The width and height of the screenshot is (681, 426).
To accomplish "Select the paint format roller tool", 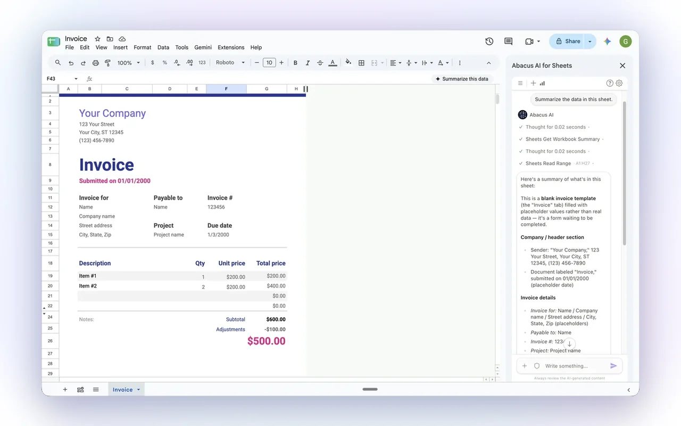I will pos(107,63).
